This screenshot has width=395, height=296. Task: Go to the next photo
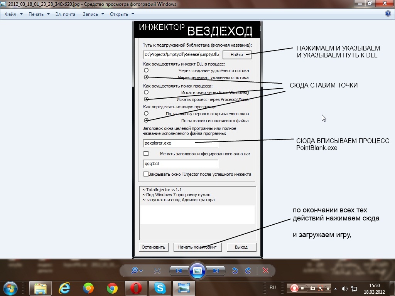pyautogui.click(x=216, y=271)
